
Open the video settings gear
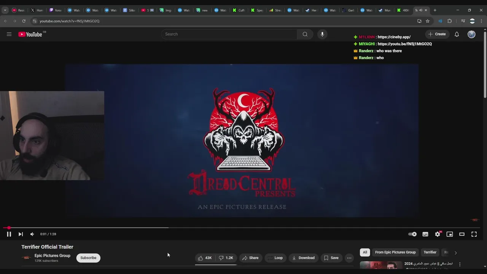point(438,234)
